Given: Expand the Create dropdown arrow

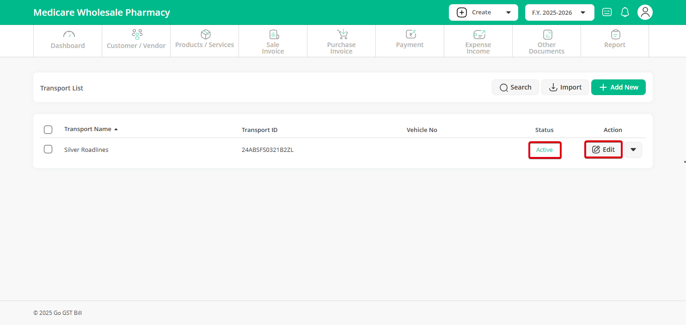Looking at the screenshot, I should [x=508, y=12].
